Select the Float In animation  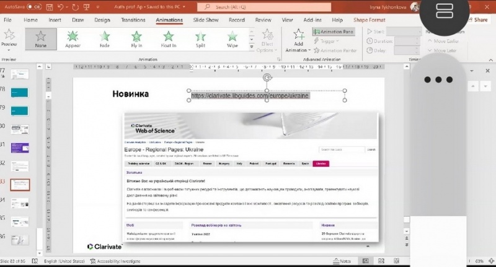click(169, 39)
